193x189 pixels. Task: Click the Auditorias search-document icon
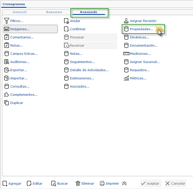tap(7, 62)
